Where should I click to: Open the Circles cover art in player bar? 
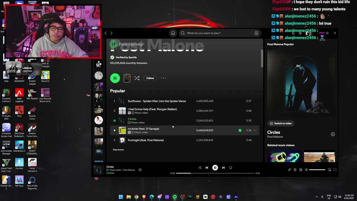[x=99, y=170]
